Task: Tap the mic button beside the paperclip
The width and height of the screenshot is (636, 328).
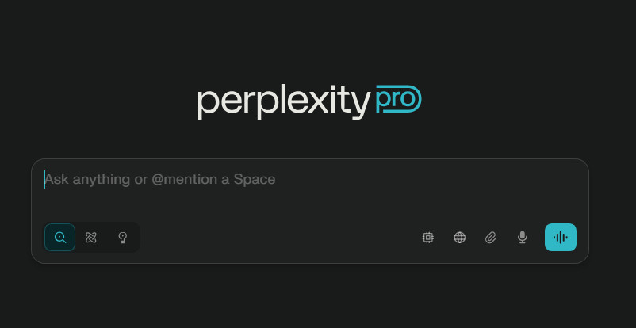Action: (x=523, y=237)
